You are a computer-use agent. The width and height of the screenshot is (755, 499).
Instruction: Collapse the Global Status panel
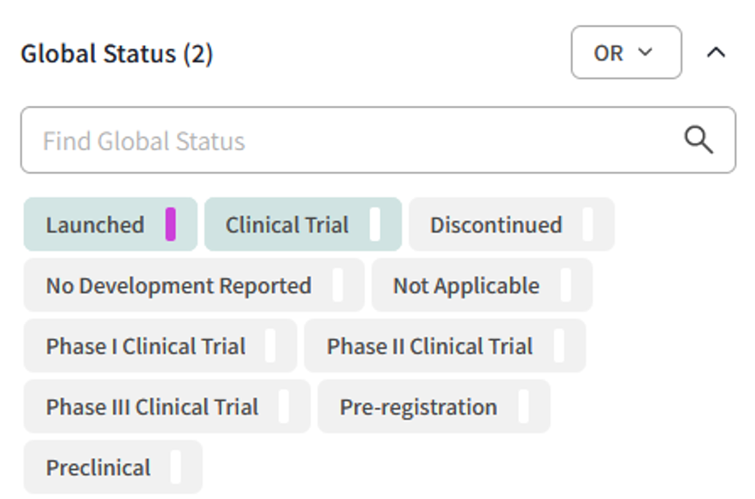[717, 52]
